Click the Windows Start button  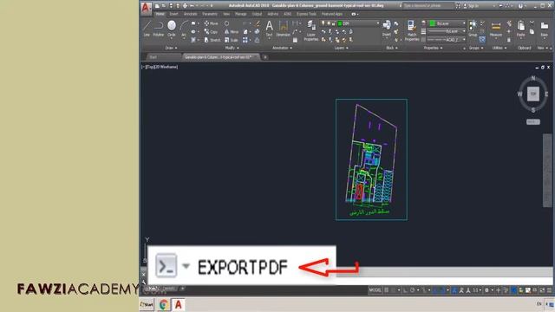coord(147,304)
